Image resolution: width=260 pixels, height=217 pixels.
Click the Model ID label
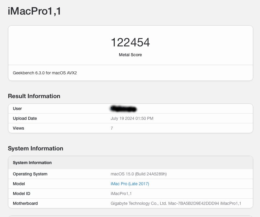21,194
